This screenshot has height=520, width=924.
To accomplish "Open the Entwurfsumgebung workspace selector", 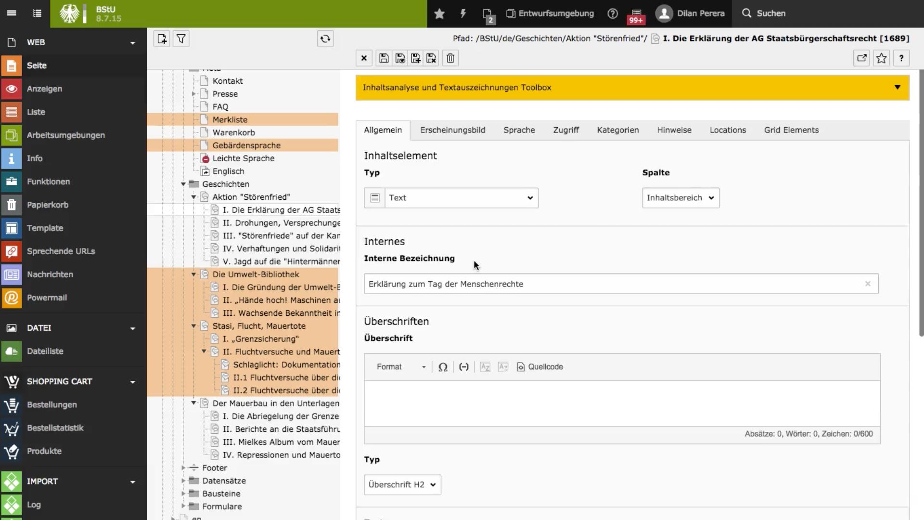I will pyautogui.click(x=550, y=13).
